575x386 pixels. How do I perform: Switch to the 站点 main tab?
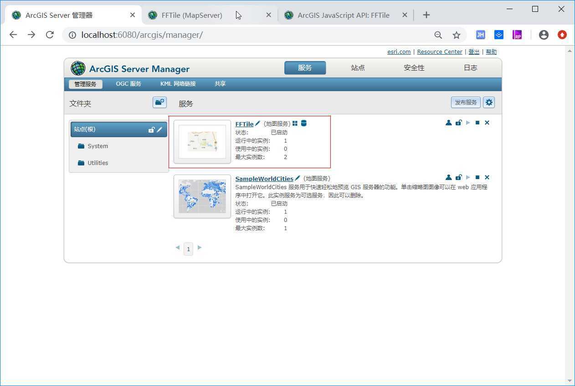(x=358, y=68)
